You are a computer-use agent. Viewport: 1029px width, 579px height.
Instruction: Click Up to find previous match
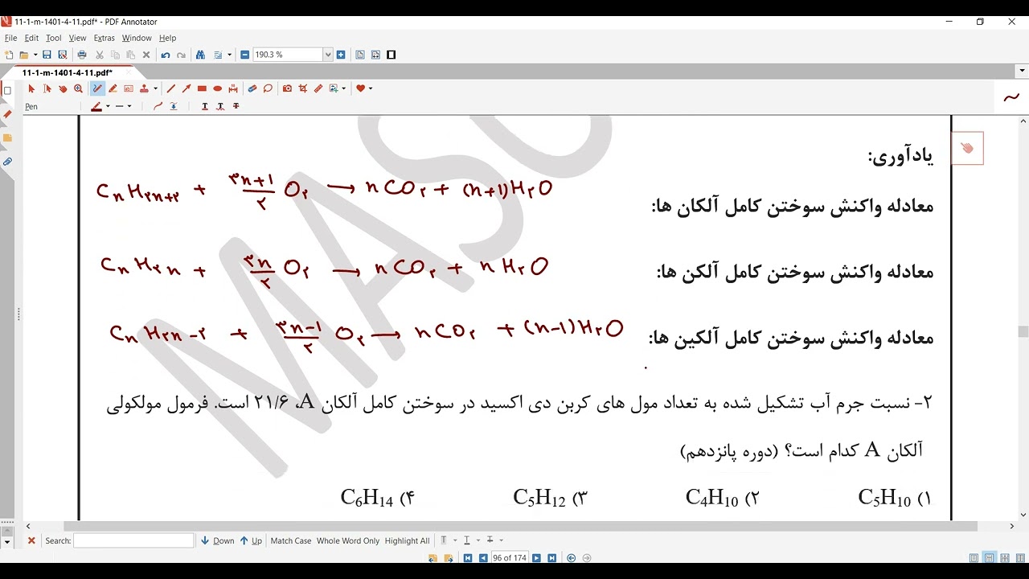tap(251, 541)
